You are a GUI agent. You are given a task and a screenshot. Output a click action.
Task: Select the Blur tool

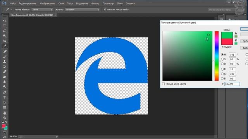pos(5,82)
